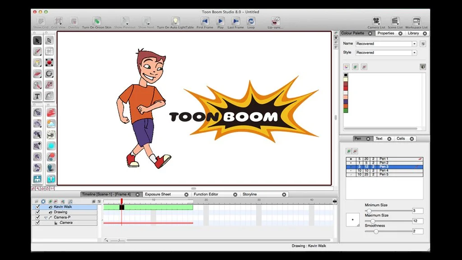Click the Maximum Size value field
This screenshot has height=260, width=462.
pyautogui.click(x=418, y=221)
